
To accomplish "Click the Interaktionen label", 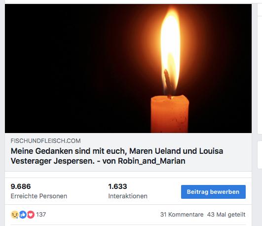I will click(128, 196).
